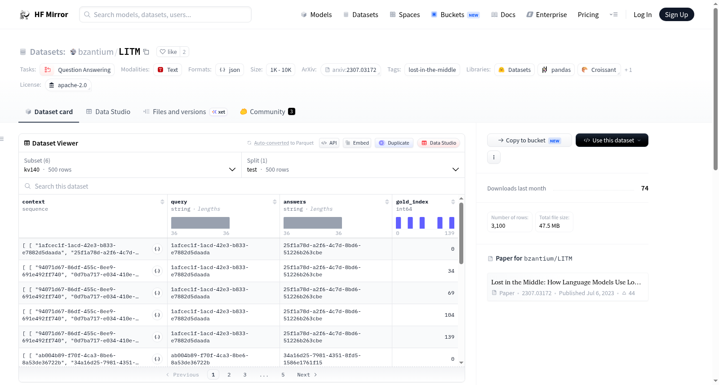Open the Question Answering task tag

coord(77,70)
